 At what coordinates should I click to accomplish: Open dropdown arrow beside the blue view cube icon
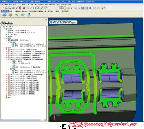[x=92, y=8]
